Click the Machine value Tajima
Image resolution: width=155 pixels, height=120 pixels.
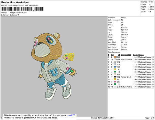(x=123, y=17)
